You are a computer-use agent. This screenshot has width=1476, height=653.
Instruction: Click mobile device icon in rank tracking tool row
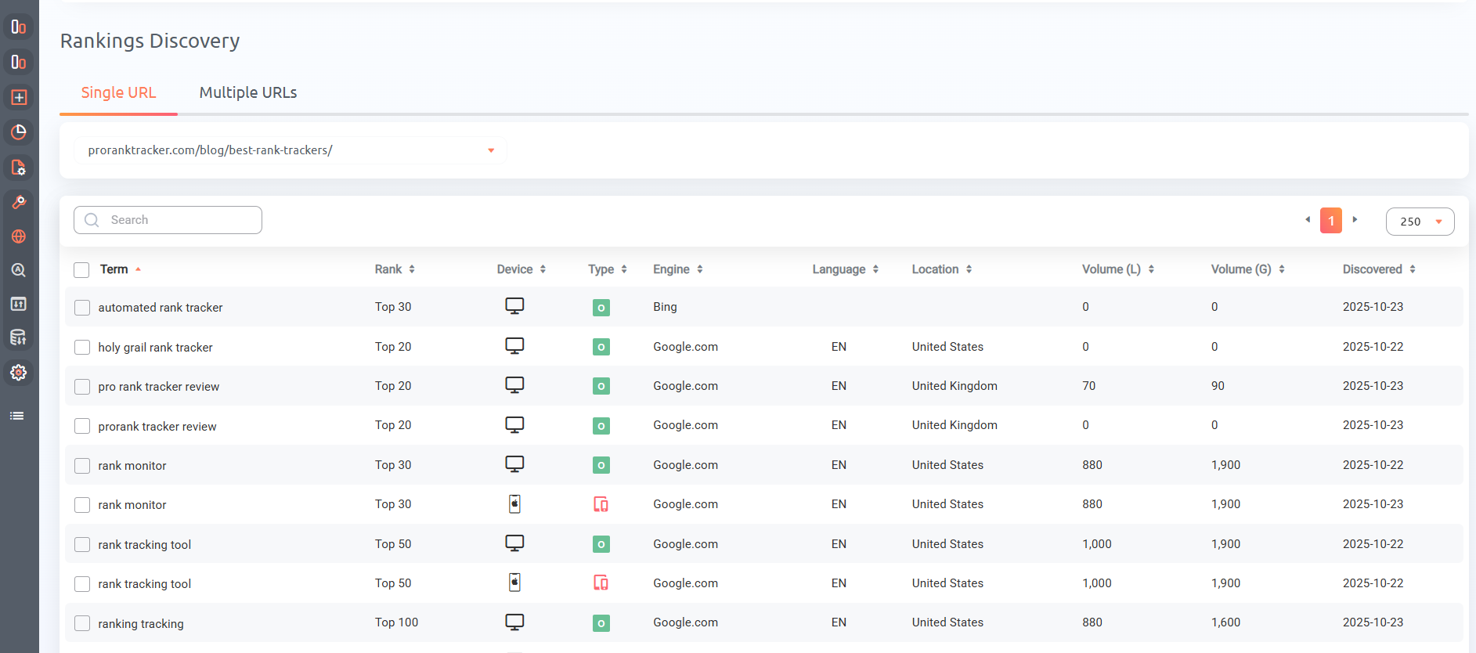514,583
